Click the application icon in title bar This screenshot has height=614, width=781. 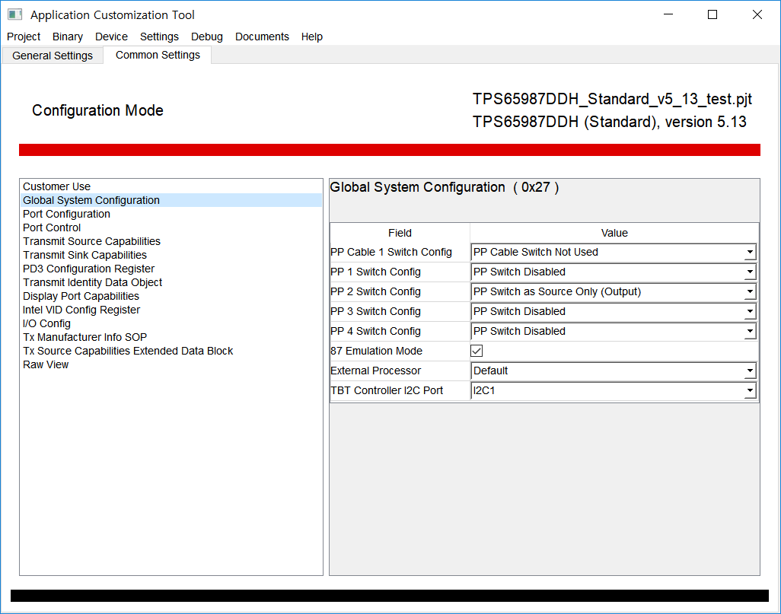15,14
